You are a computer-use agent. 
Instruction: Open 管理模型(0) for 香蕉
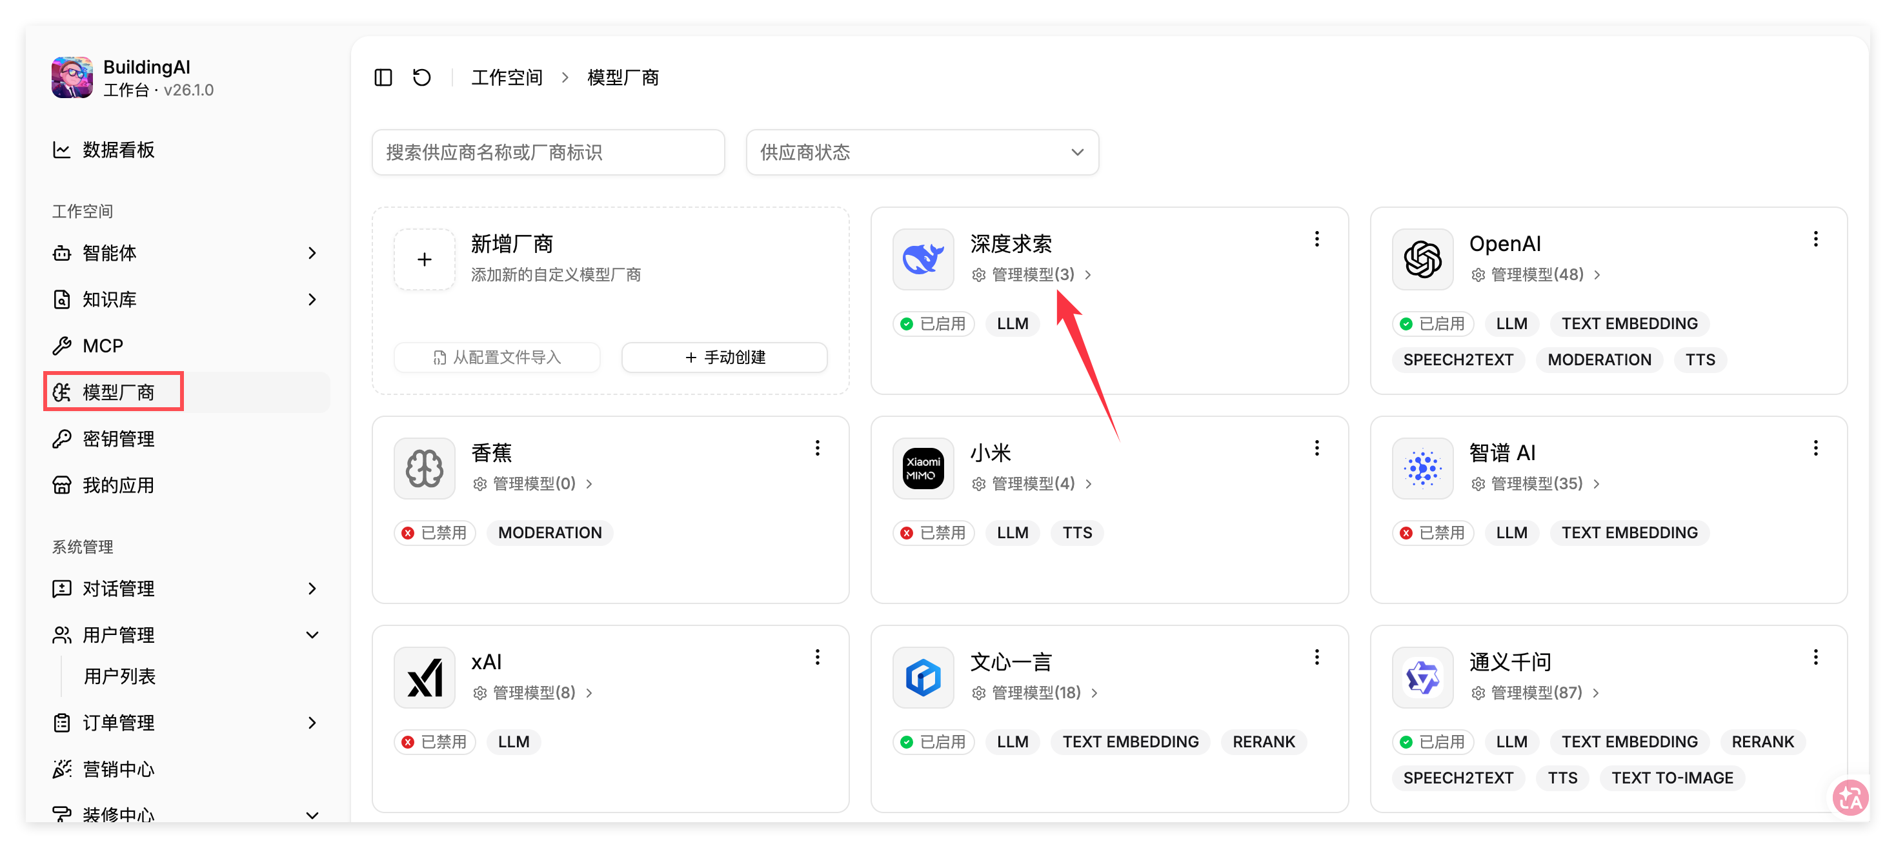click(x=533, y=483)
